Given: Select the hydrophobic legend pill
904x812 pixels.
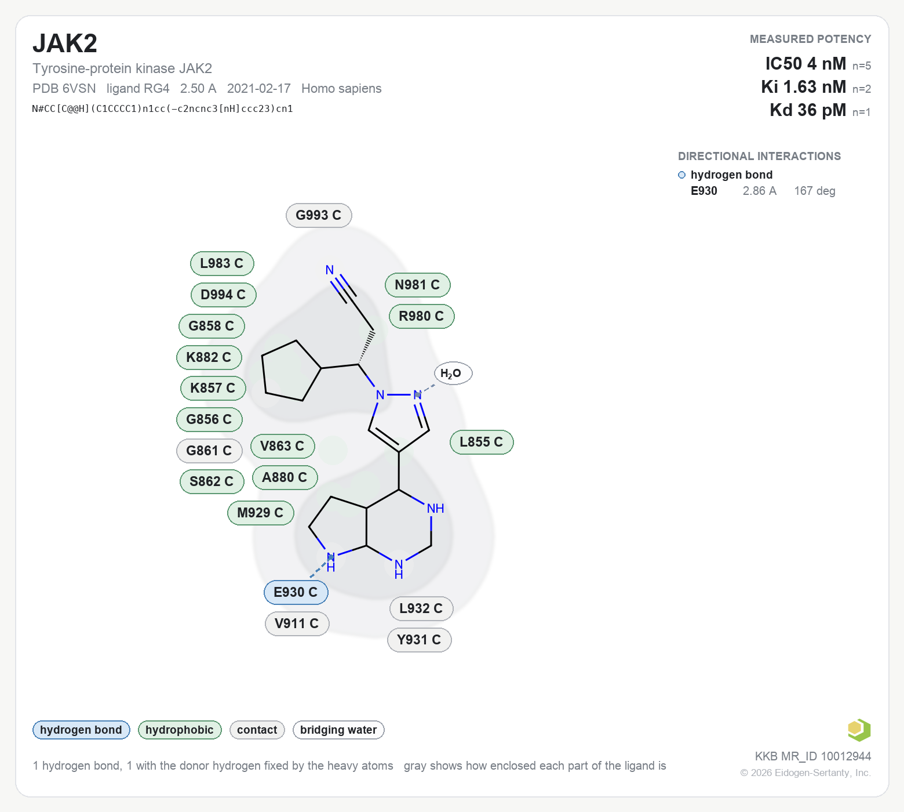Looking at the screenshot, I should [x=180, y=730].
